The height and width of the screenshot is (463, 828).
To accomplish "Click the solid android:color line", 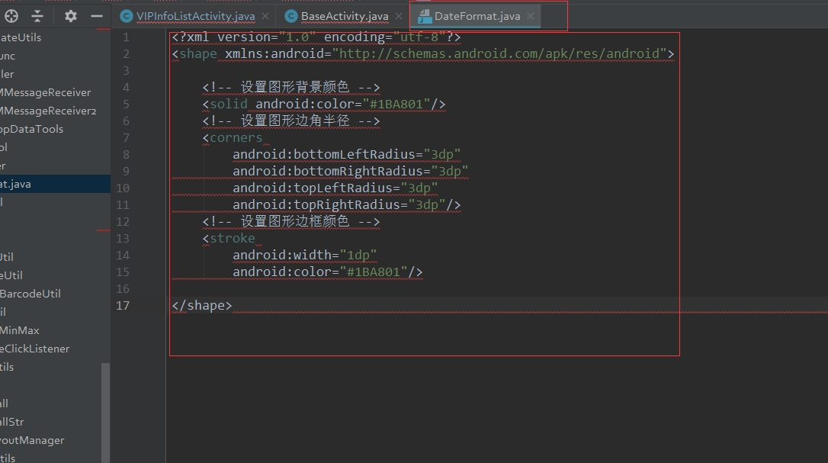I will 324,104.
